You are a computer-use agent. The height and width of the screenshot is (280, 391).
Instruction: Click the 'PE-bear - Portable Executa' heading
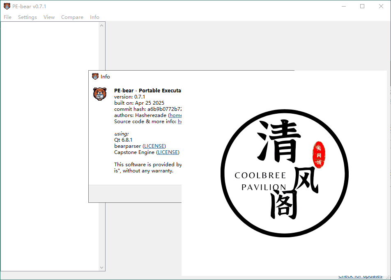[x=147, y=90]
